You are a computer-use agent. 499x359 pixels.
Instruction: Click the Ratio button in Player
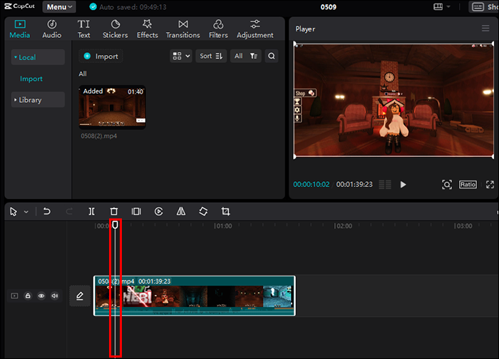468,184
